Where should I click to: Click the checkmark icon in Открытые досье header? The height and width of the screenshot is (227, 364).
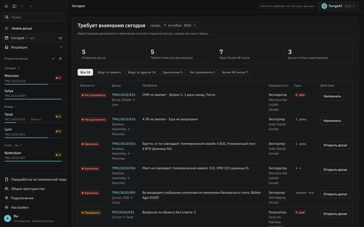click(53, 59)
